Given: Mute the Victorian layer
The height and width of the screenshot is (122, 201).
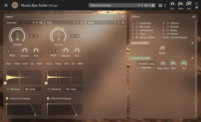Looking at the screenshot, I should (x=31, y=36).
